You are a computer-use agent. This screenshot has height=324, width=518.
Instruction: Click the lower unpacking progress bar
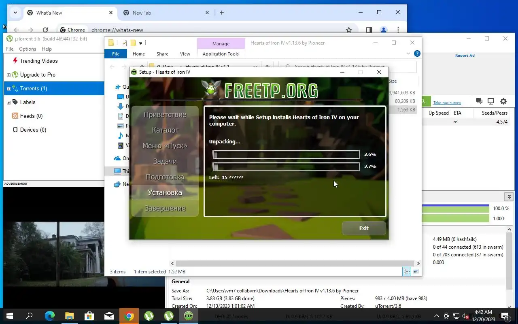286,166
